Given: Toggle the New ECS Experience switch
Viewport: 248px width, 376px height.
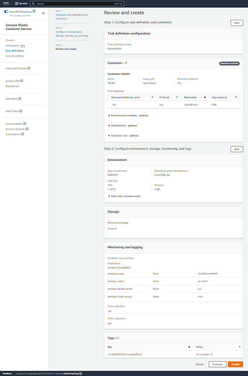Looking at the screenshot, I should tap(6, 11).
